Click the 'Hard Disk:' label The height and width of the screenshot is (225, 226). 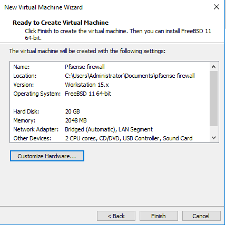[26, 111]
